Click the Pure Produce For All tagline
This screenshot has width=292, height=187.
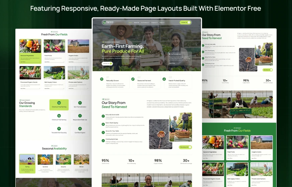(x=123, y=51)
